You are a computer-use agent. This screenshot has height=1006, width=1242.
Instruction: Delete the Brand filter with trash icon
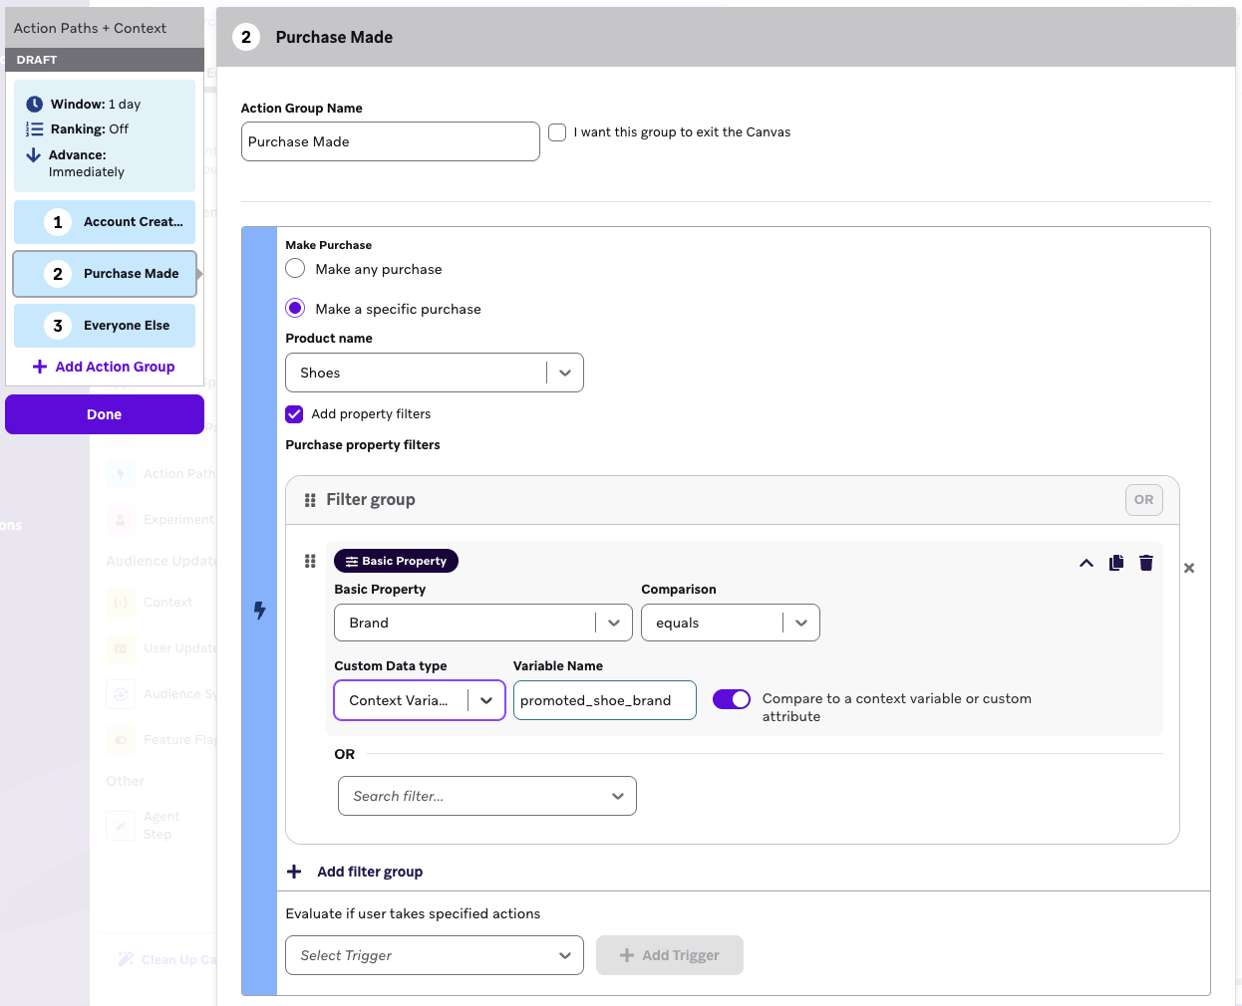coord(1146,563)
